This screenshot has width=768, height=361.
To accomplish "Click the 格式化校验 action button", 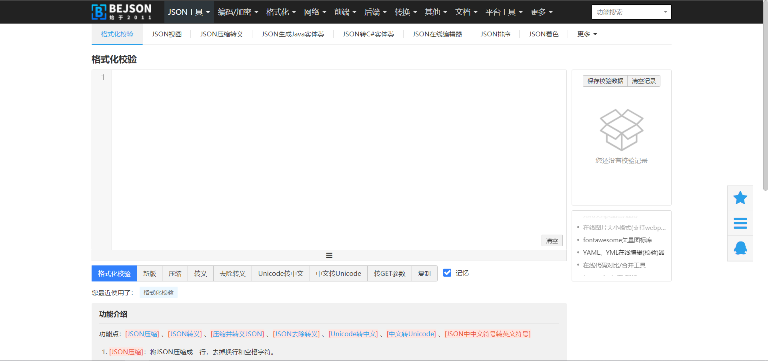I will 114,273.
